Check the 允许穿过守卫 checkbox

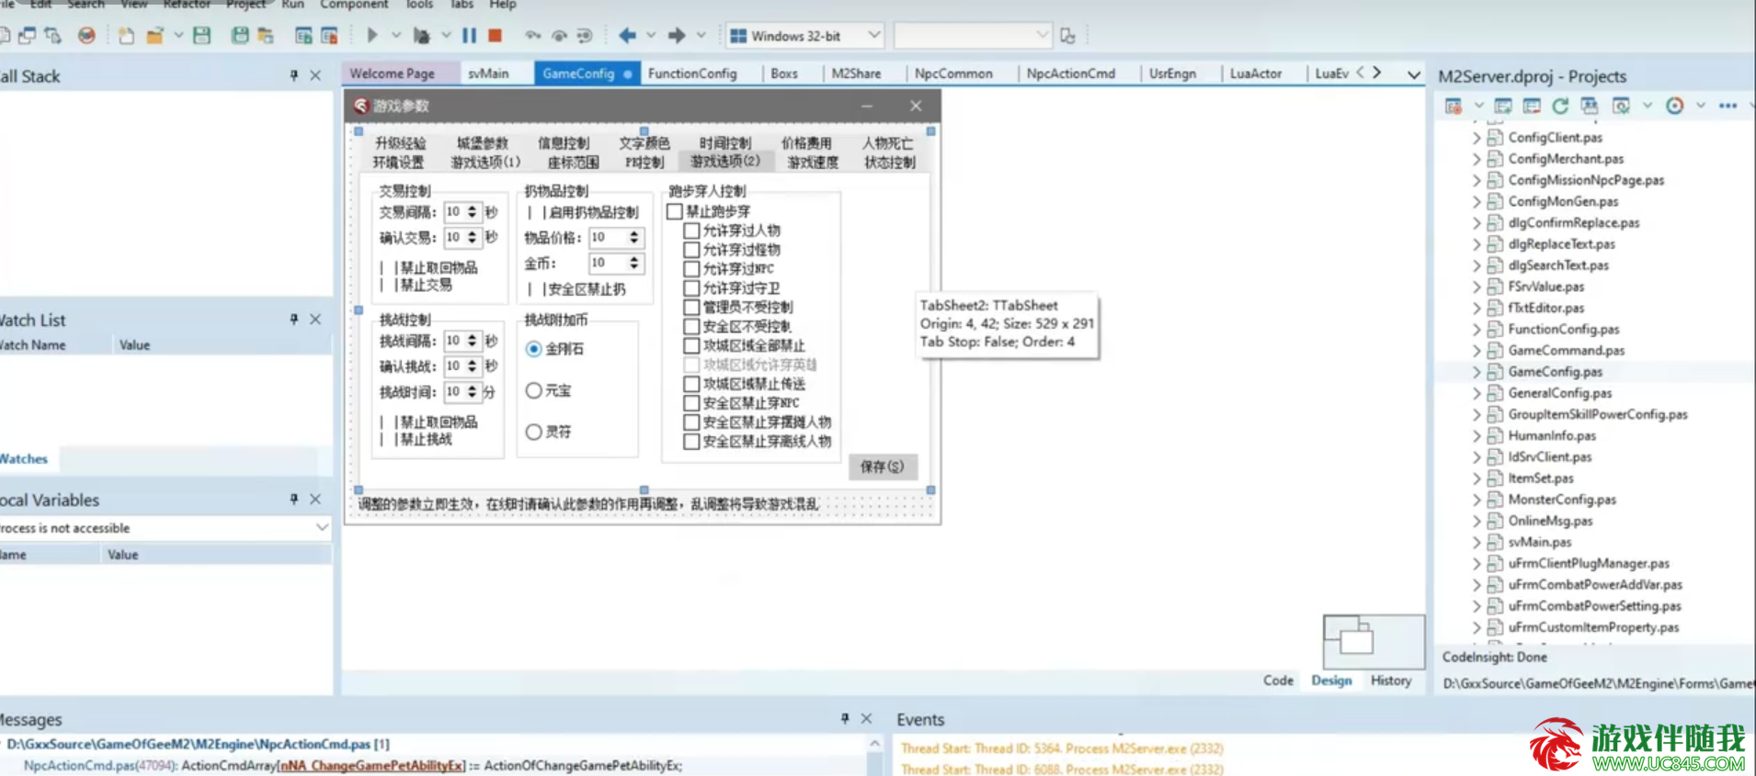[x=691, y=288]
